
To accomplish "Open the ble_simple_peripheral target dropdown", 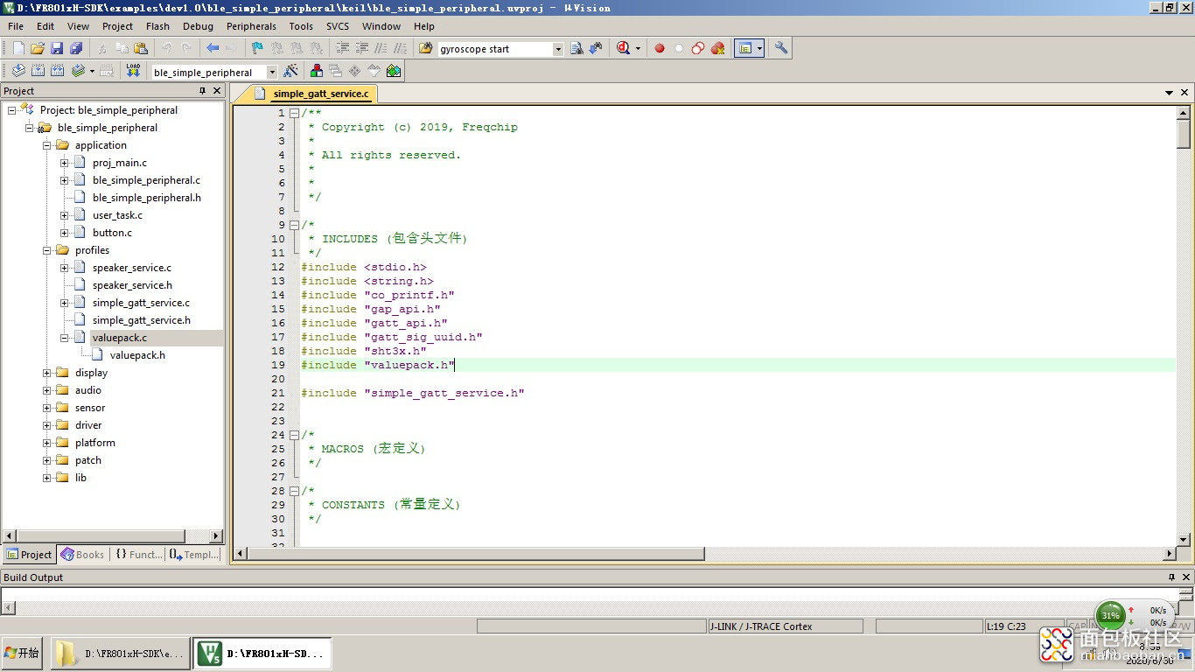I will (x=272, y=72).
